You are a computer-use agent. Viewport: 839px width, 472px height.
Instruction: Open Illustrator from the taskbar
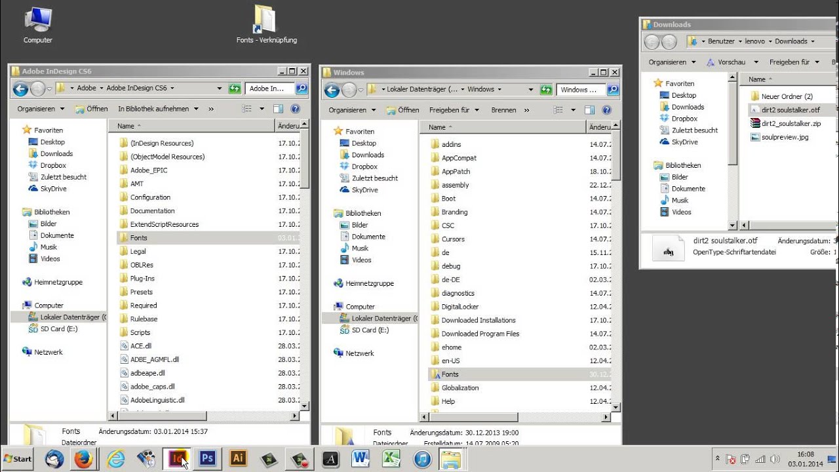click(238, 459)
